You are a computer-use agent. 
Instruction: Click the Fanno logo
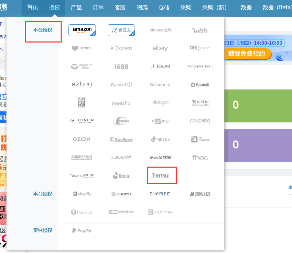point(200,139)
